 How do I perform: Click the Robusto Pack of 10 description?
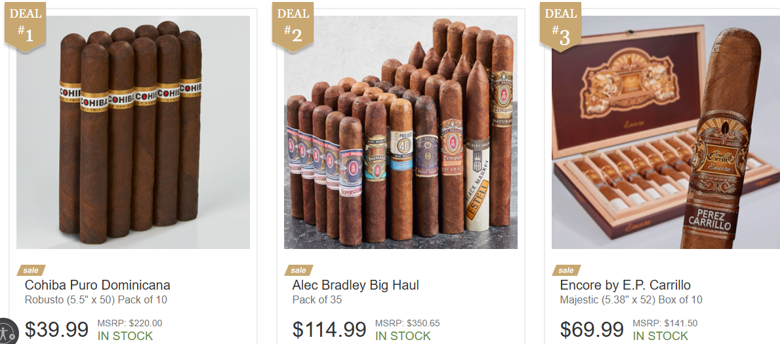[96, 299]
